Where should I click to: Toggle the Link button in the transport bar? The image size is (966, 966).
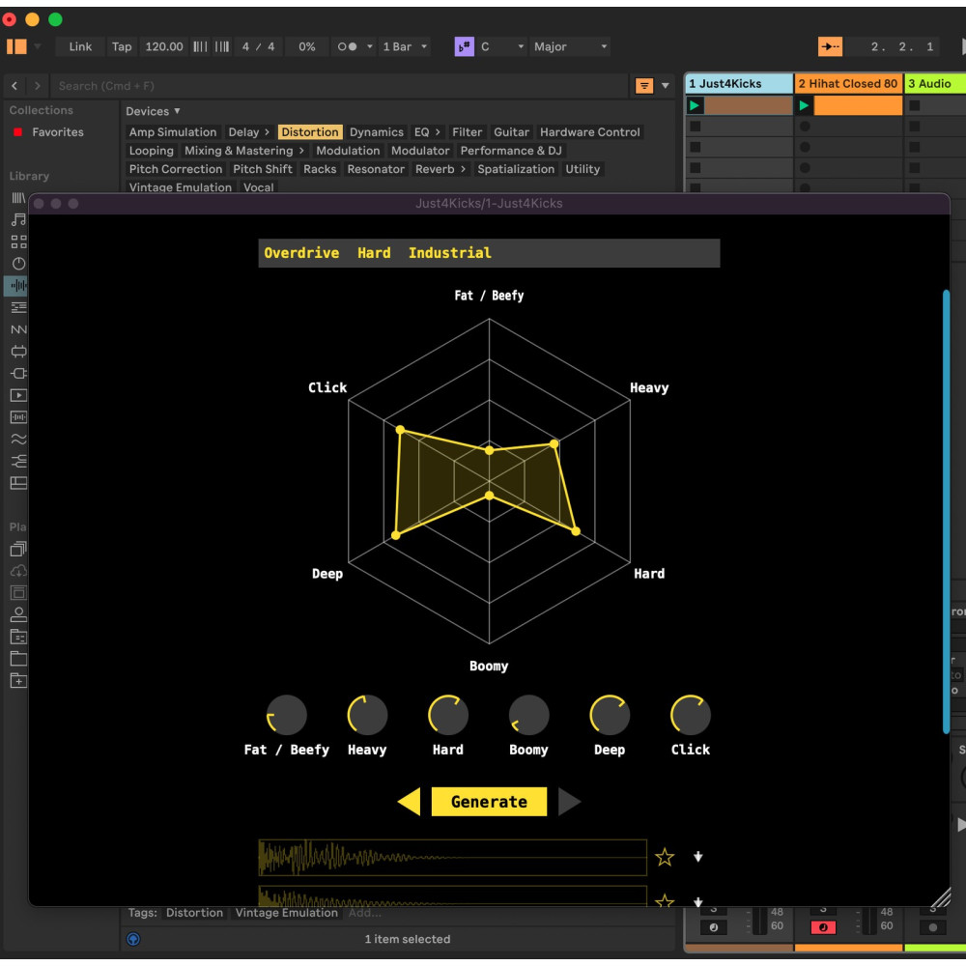click(x=80, y=46)
